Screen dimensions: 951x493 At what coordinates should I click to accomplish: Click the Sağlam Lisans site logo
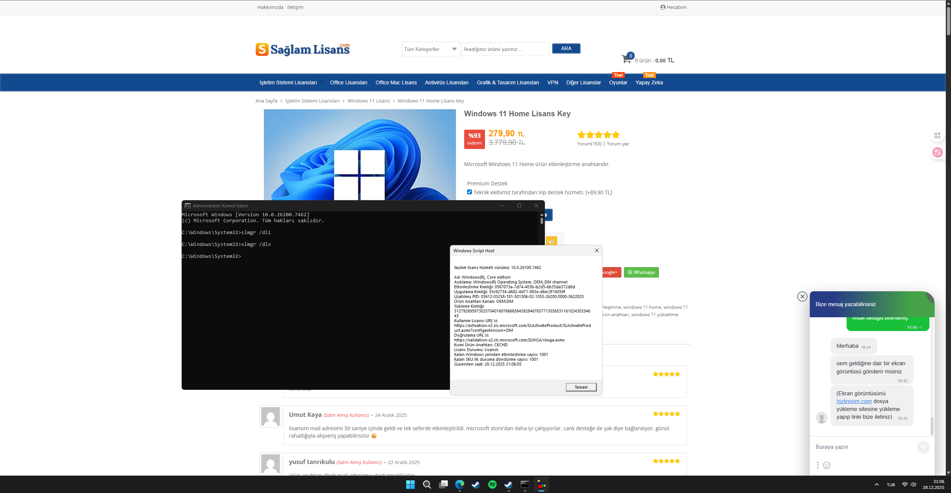tap(303, 49)
